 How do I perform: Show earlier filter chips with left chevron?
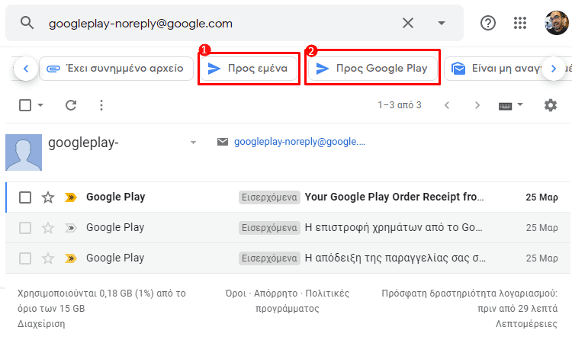(x=26, y=68)
